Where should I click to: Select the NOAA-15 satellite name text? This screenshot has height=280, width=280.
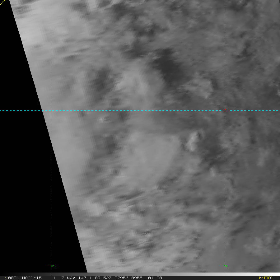pyautogui.click(x=32, y=278)
